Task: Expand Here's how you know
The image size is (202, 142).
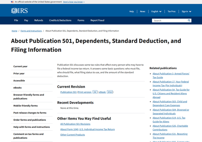Action: click(74, 2)
